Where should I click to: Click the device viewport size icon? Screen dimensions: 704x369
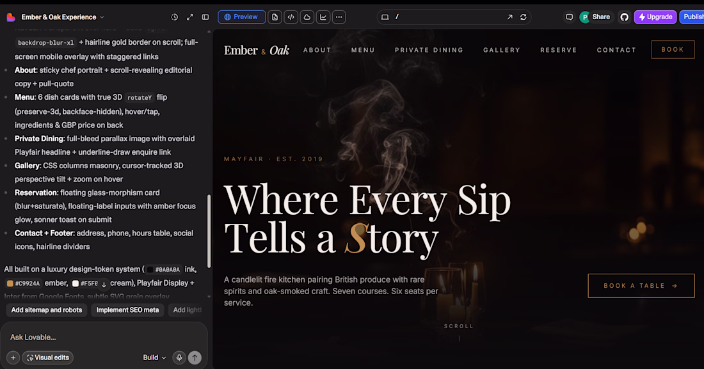385,17
